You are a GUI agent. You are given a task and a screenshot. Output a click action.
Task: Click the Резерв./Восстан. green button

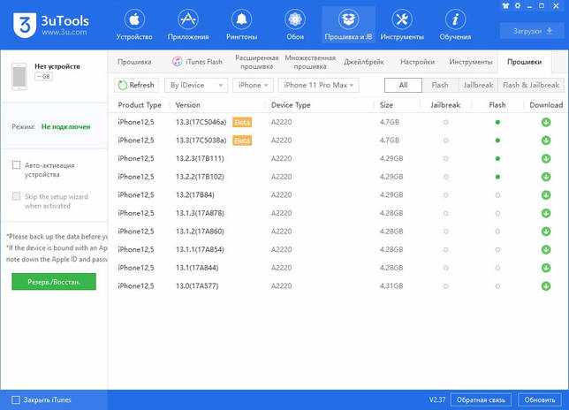pyautogui.click(x=54, y=282)
